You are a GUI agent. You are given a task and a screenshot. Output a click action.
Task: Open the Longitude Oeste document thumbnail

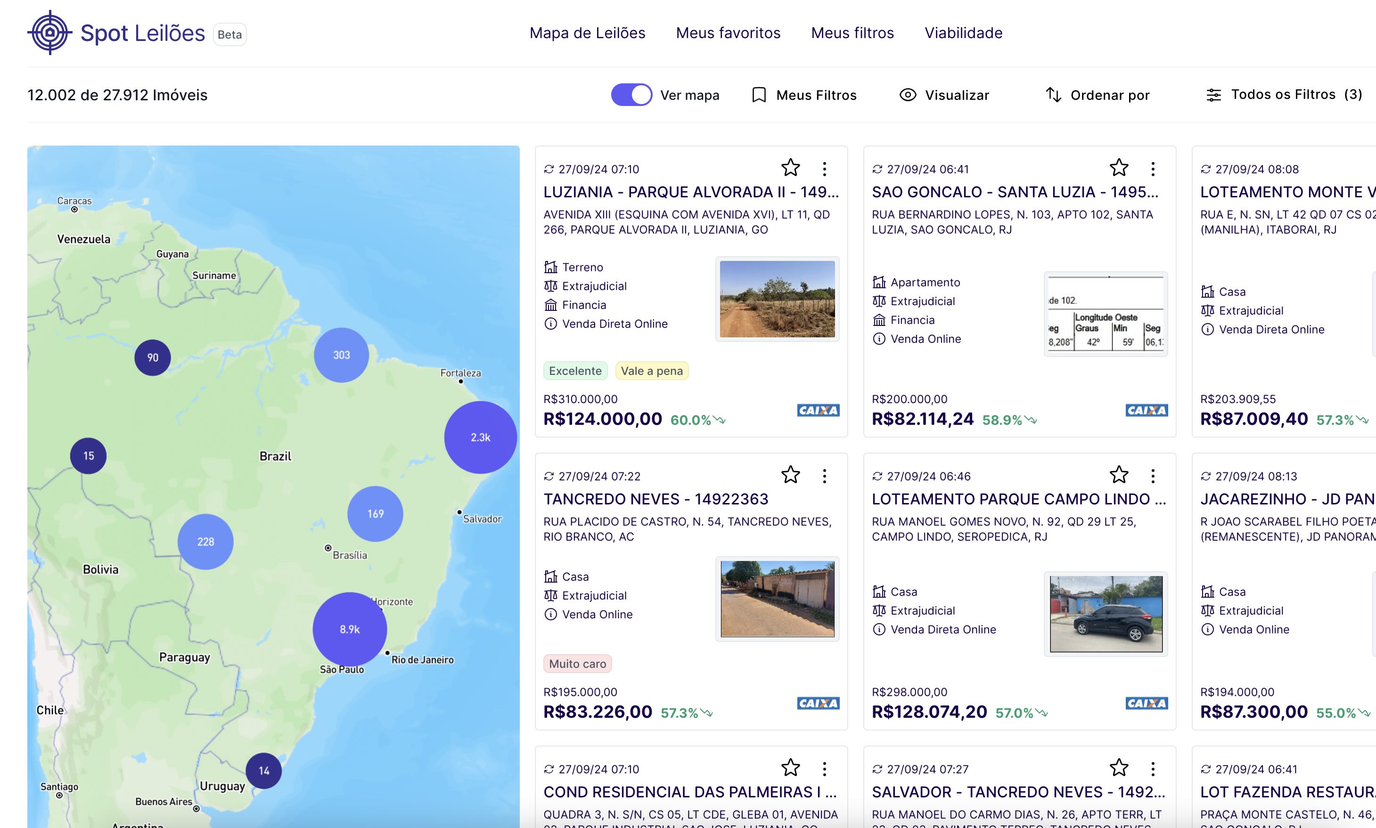[1106, 314]
